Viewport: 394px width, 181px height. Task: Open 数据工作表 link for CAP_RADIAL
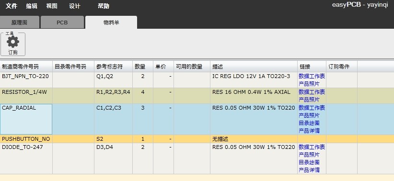312,108
